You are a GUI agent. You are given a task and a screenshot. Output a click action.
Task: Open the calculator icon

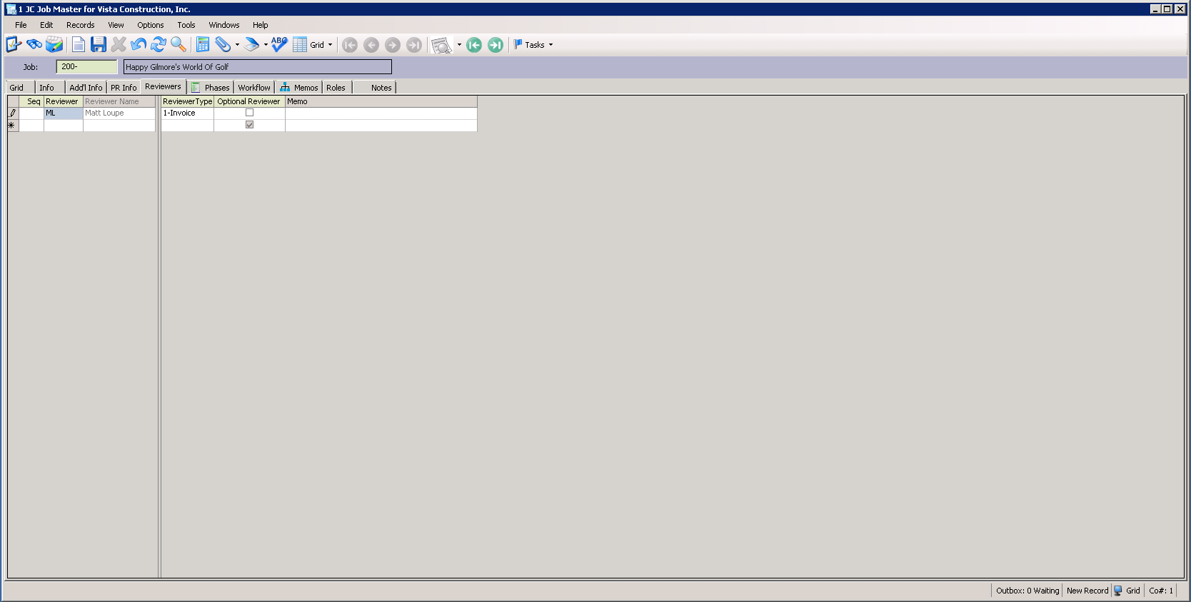pos(203,45)
